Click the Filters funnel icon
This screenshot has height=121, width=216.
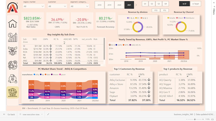214,6
